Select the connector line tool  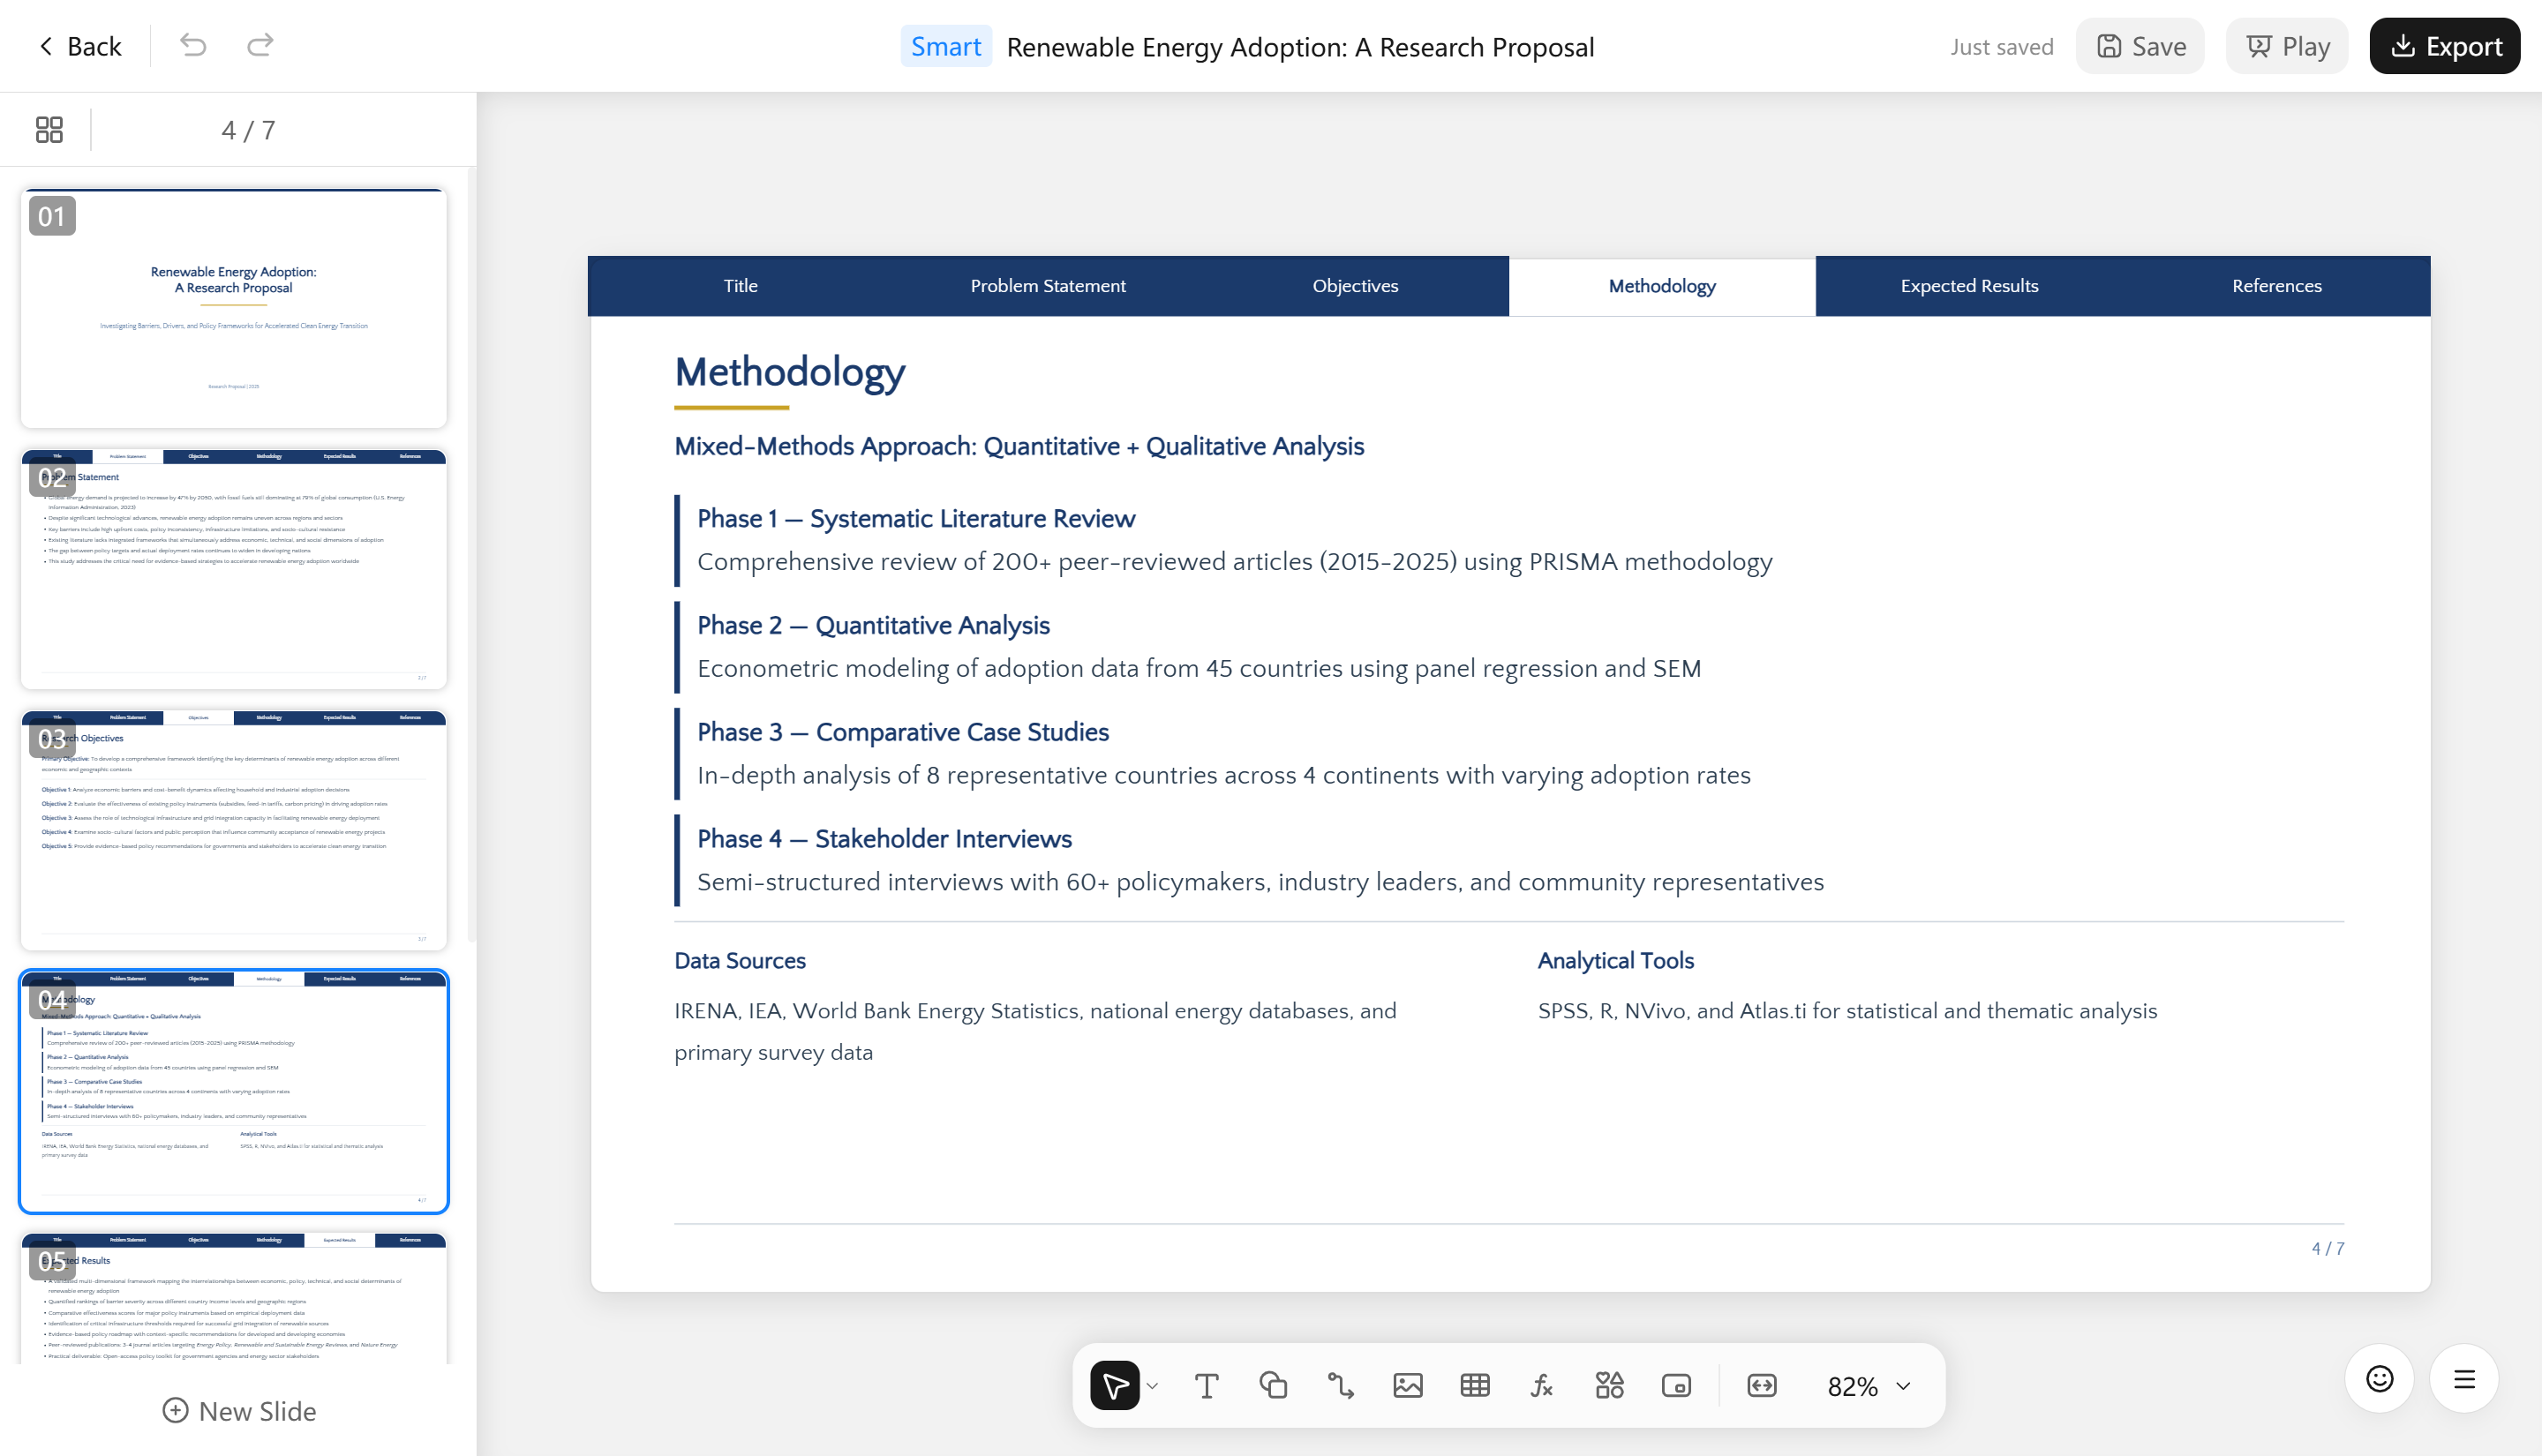click(1340, 1386)
